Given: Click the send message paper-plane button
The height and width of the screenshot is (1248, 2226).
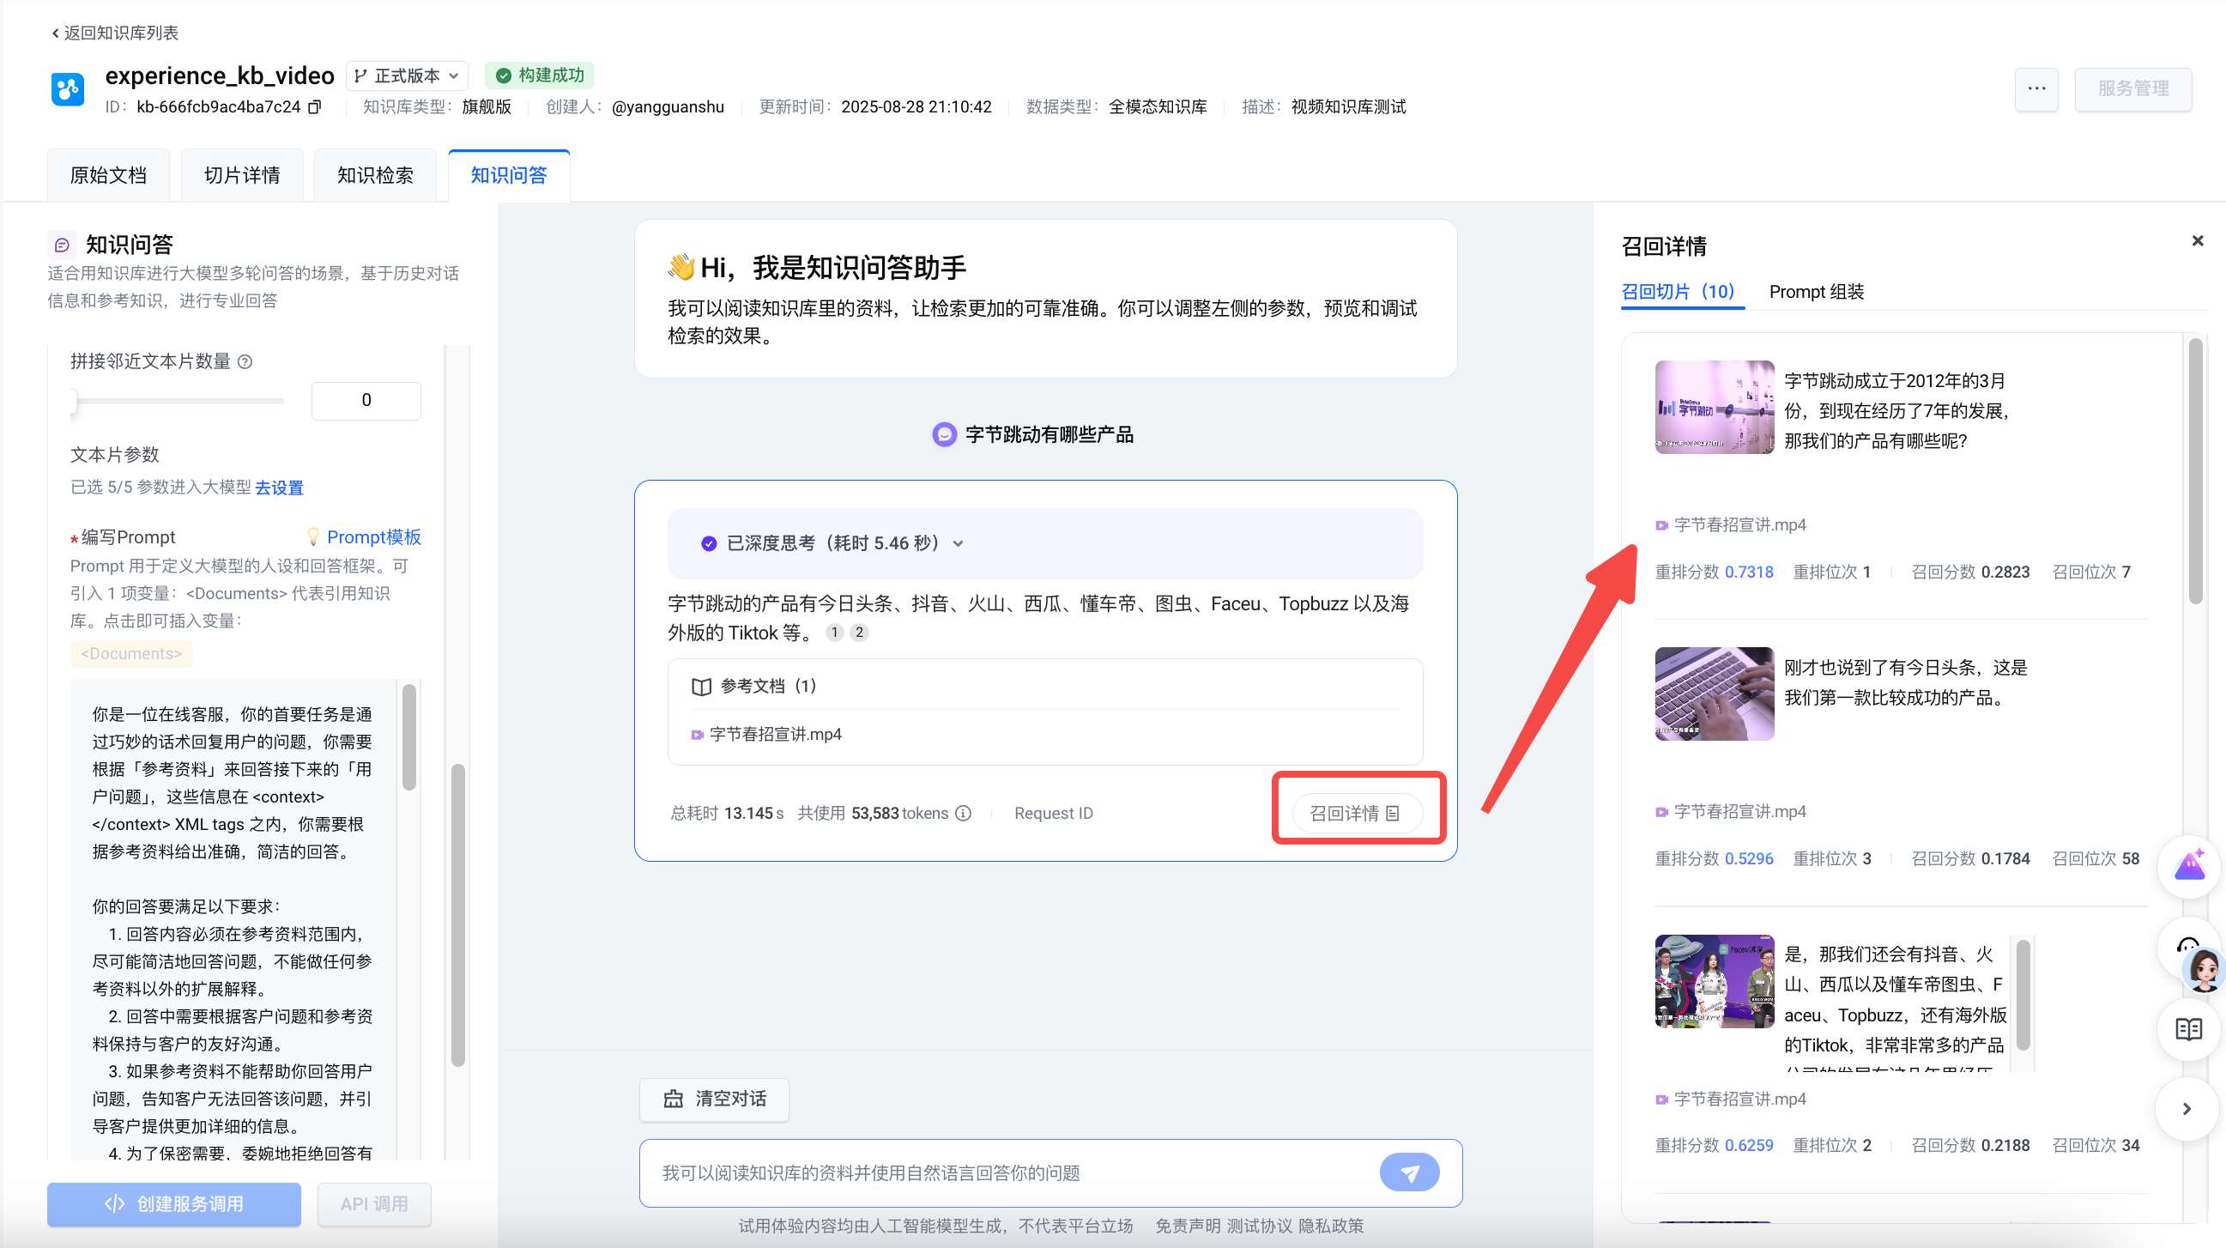Looking at the screenshot, I should (1408, 1172).
